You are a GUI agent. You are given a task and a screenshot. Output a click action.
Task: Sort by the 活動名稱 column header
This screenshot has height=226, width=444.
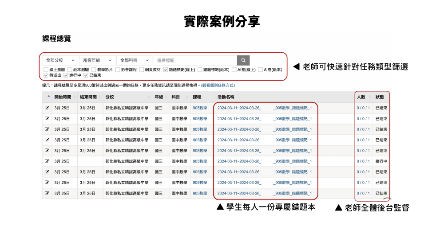tap(226, 97)
